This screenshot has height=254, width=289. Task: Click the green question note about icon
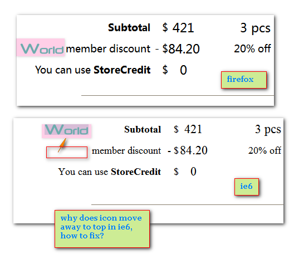pos(102,229)
